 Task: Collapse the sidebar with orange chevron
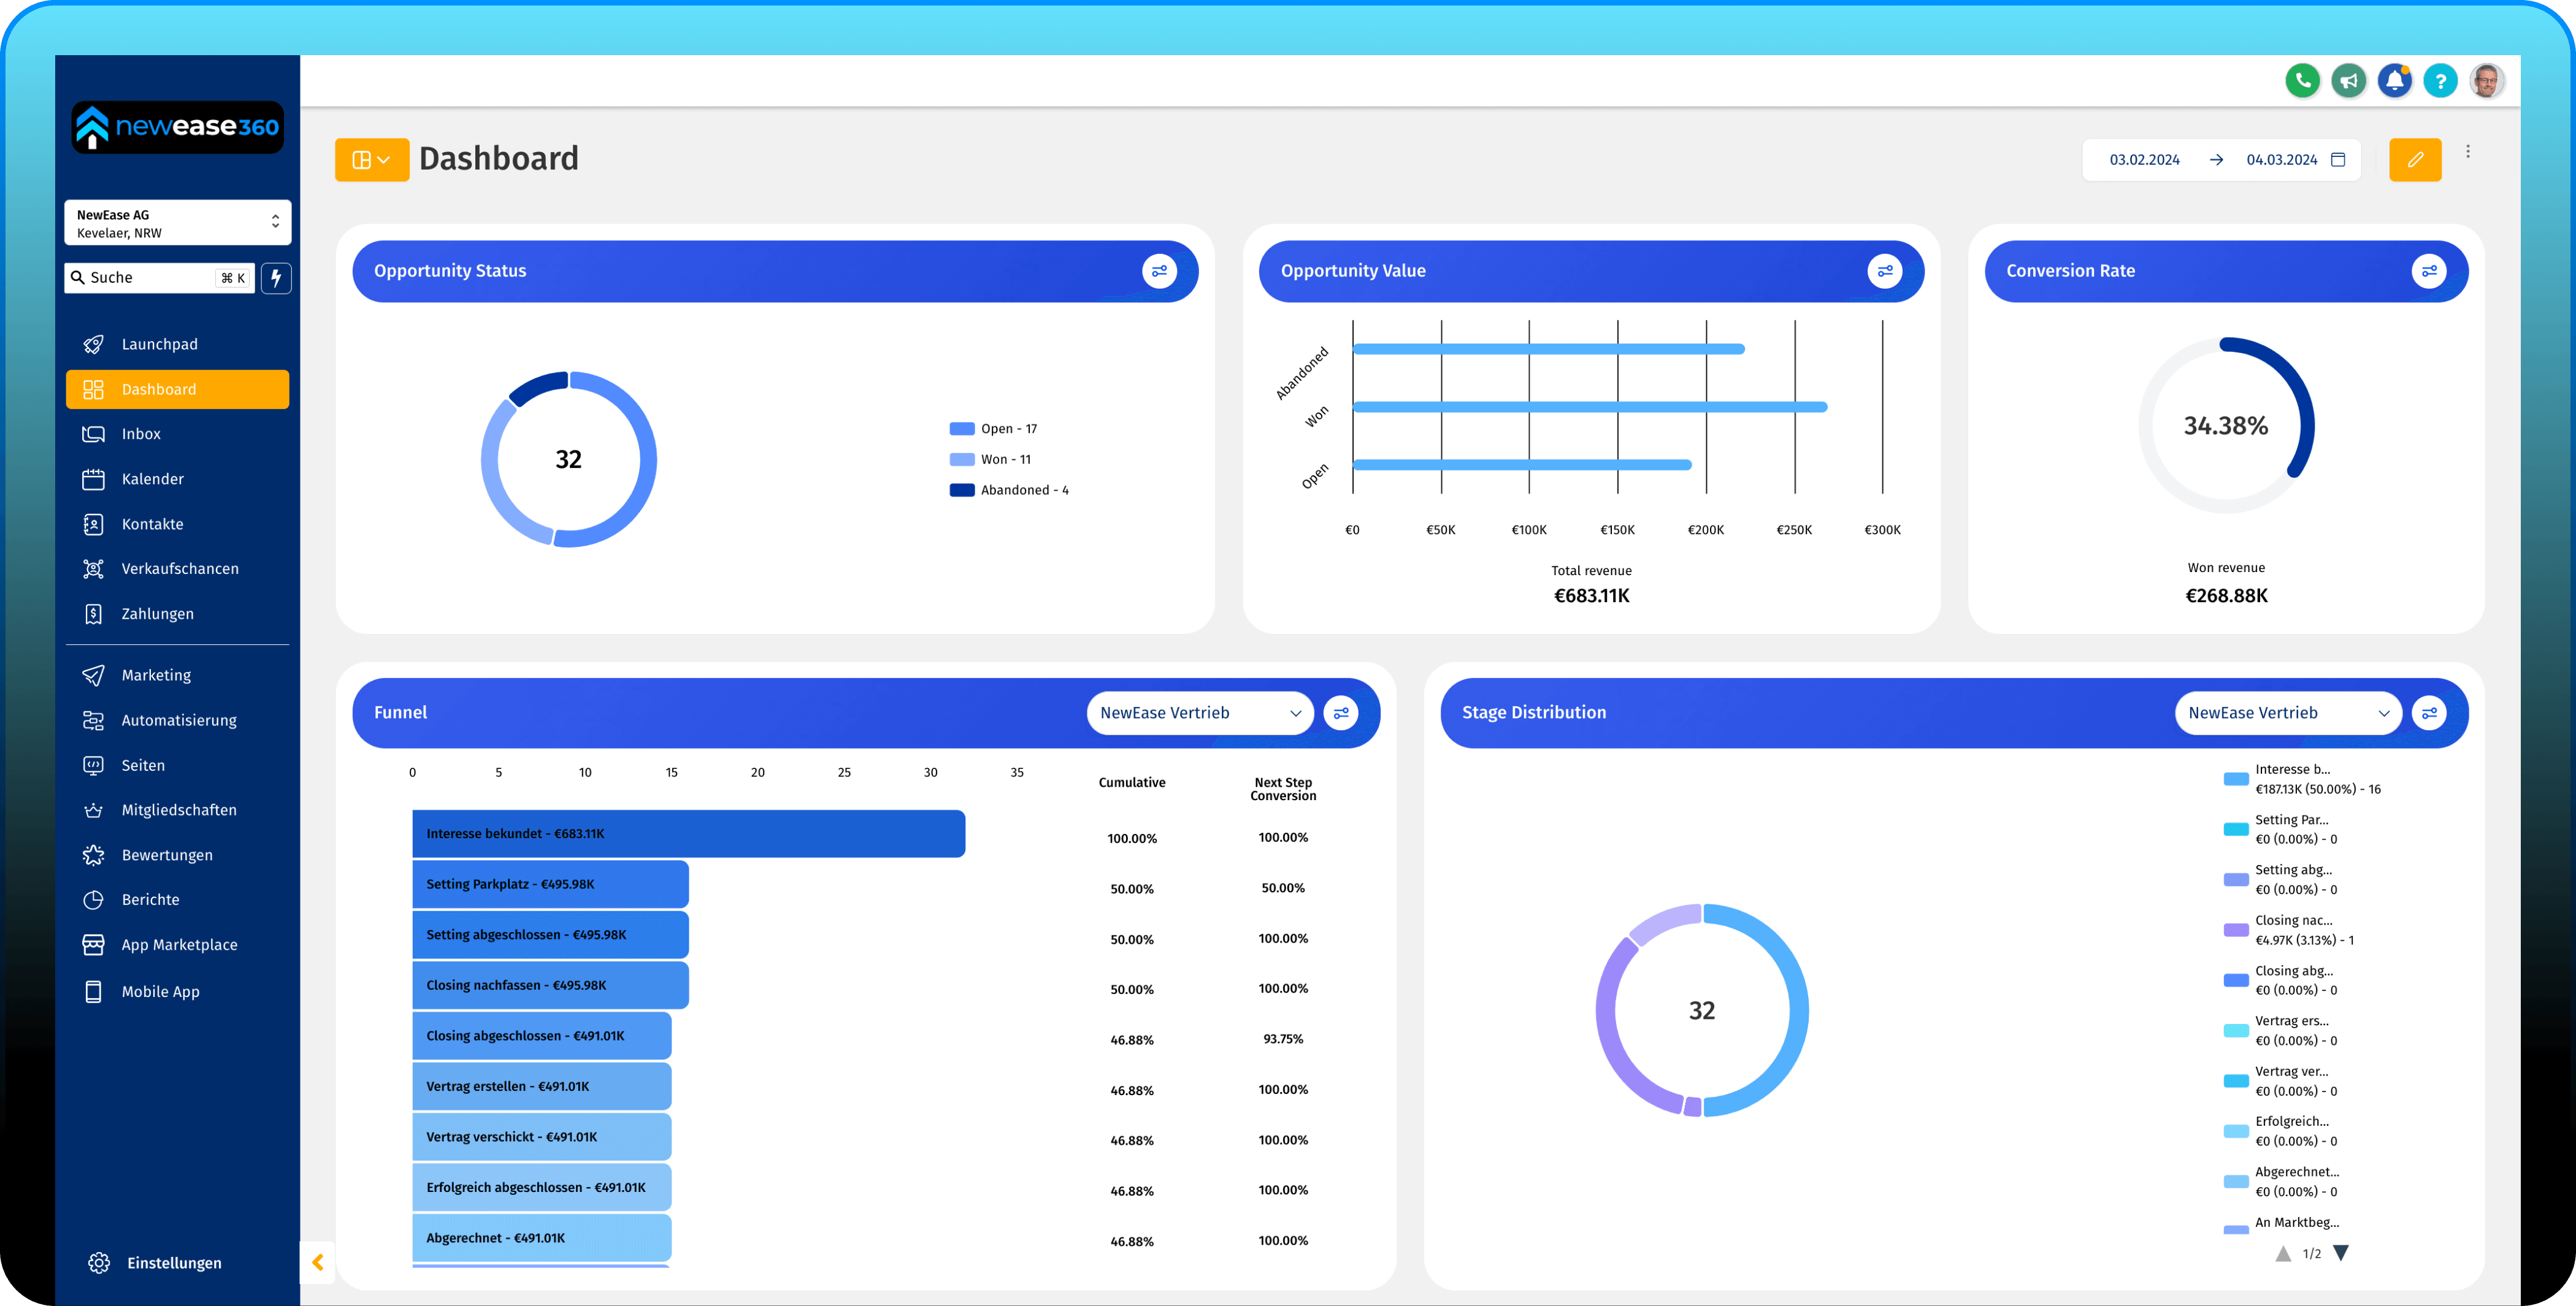[318, 1262]
